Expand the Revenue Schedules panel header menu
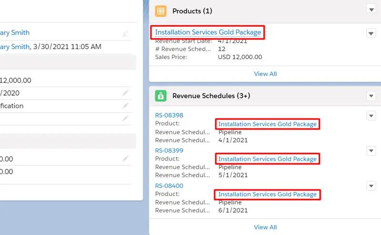The image size is (381, 235). tap(371, 96)
